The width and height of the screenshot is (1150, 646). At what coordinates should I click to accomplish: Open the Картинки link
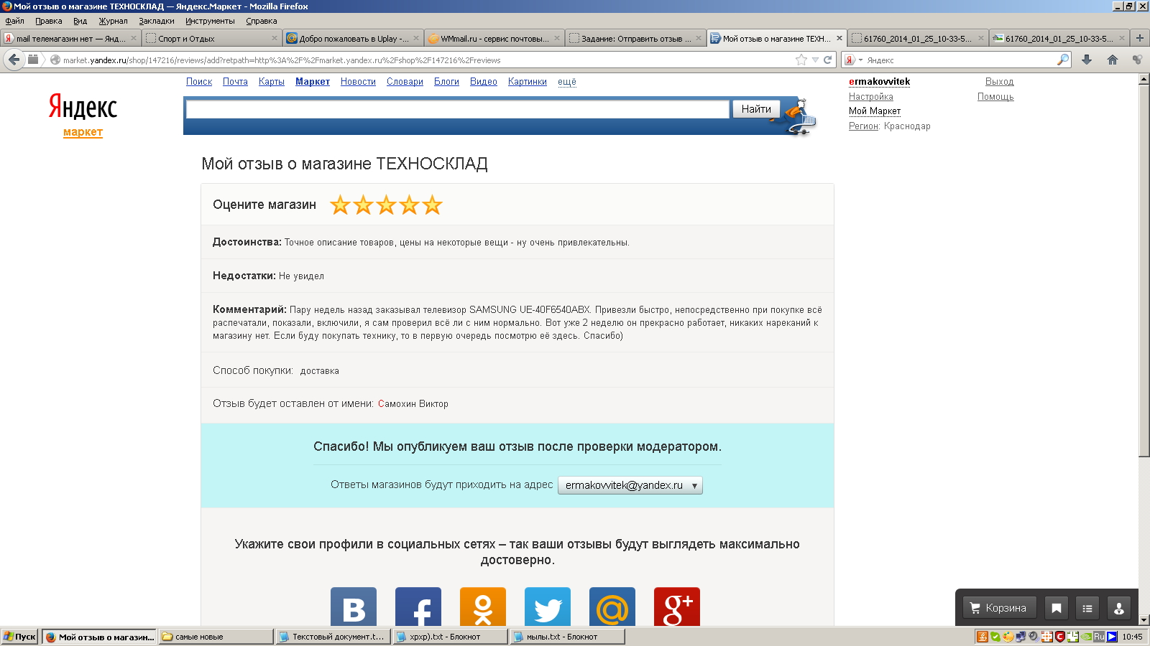(x=528, y=82)
